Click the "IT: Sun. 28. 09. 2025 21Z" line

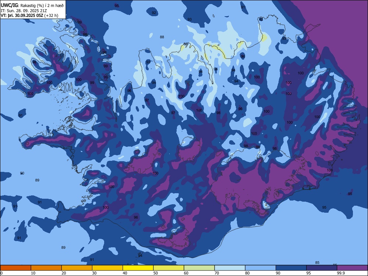click(24, 11)
